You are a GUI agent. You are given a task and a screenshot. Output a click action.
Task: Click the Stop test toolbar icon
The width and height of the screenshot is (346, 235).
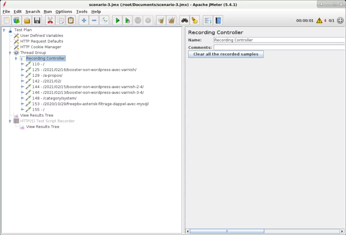[x=138, y=21]
